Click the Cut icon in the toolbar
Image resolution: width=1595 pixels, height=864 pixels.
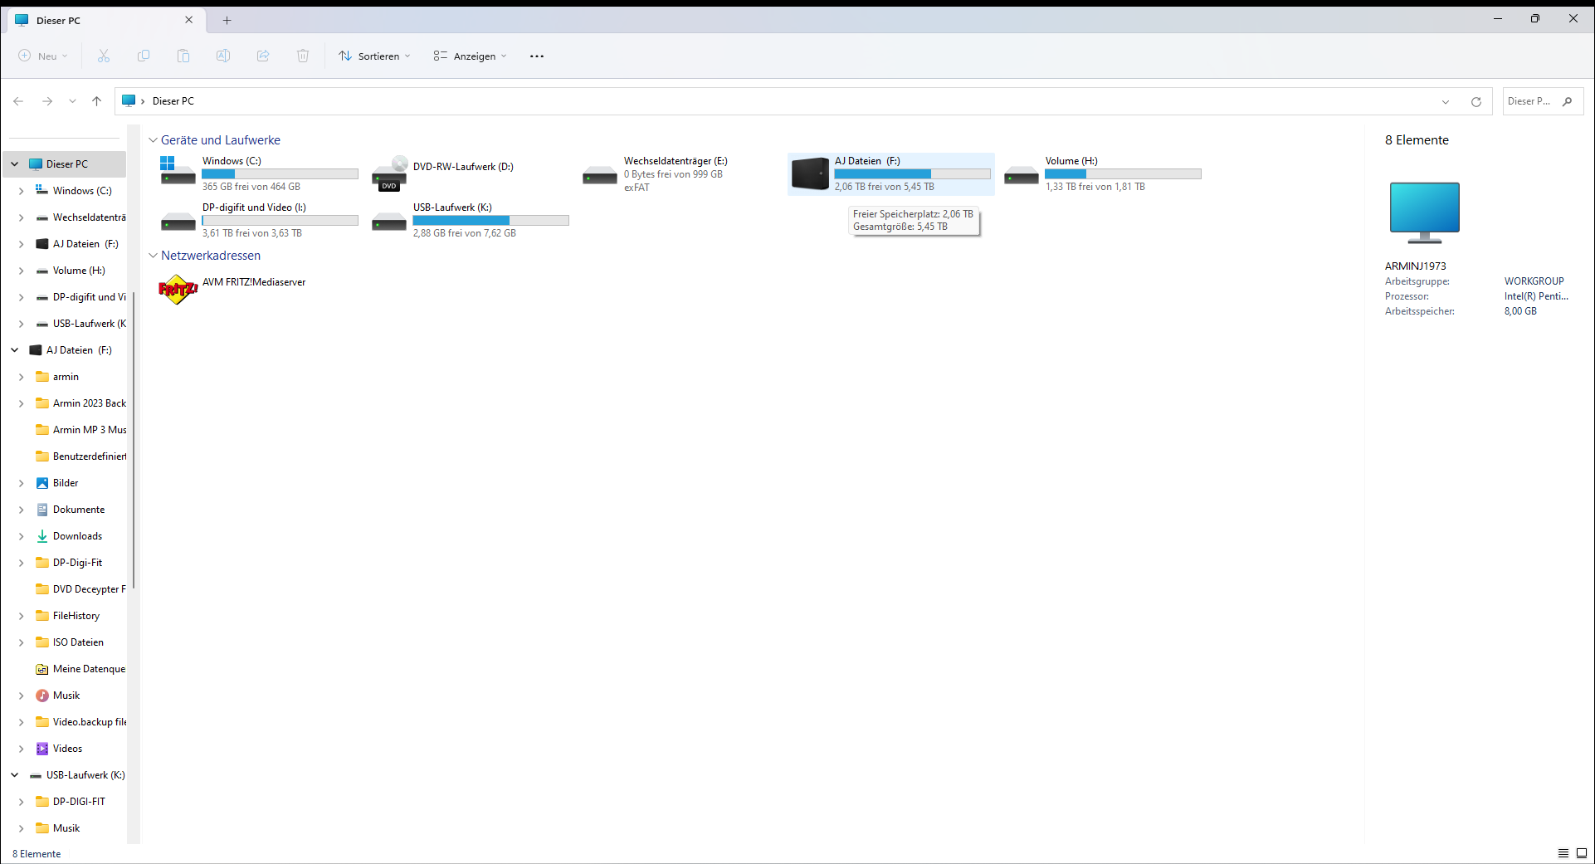pyautogui.click(x=103, y=56)
